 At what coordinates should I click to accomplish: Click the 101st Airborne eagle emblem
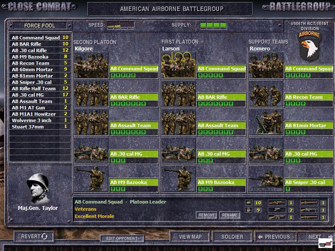310,46
